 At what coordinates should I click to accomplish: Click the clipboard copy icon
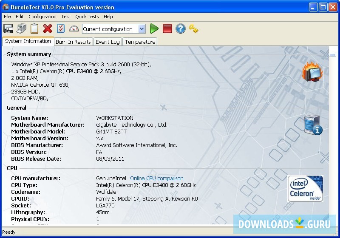34,28
